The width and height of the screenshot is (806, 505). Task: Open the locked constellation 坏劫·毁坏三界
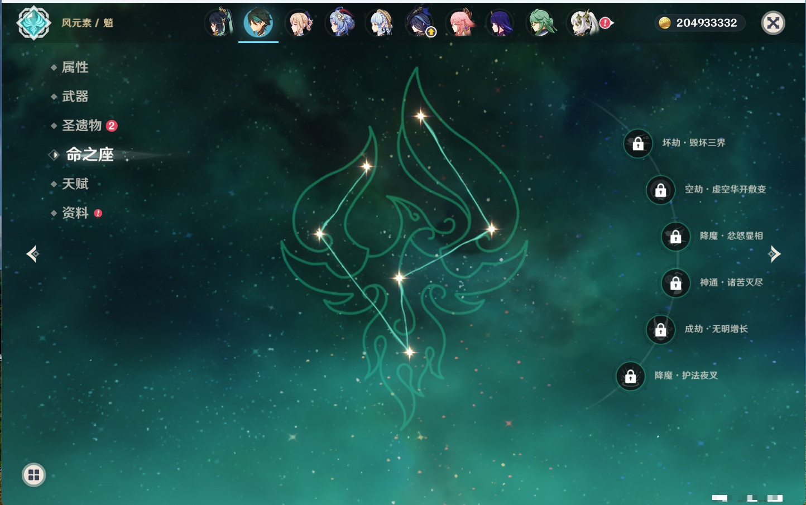(x=638, y=143)
